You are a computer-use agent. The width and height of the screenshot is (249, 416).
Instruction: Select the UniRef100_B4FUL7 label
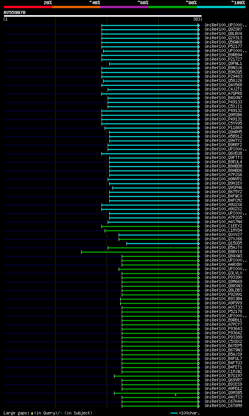223,359
